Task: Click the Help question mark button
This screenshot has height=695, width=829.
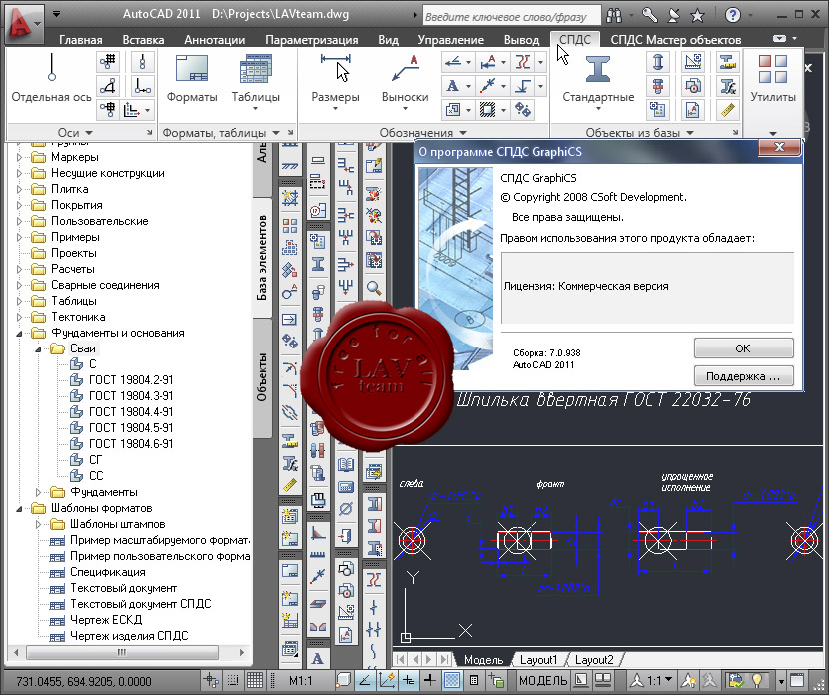Action: [732, 15]
